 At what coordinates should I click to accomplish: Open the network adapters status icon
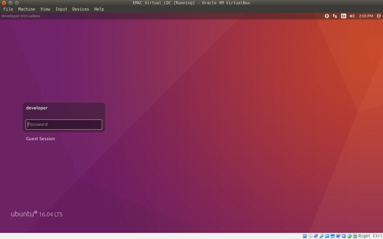[316, 236]
